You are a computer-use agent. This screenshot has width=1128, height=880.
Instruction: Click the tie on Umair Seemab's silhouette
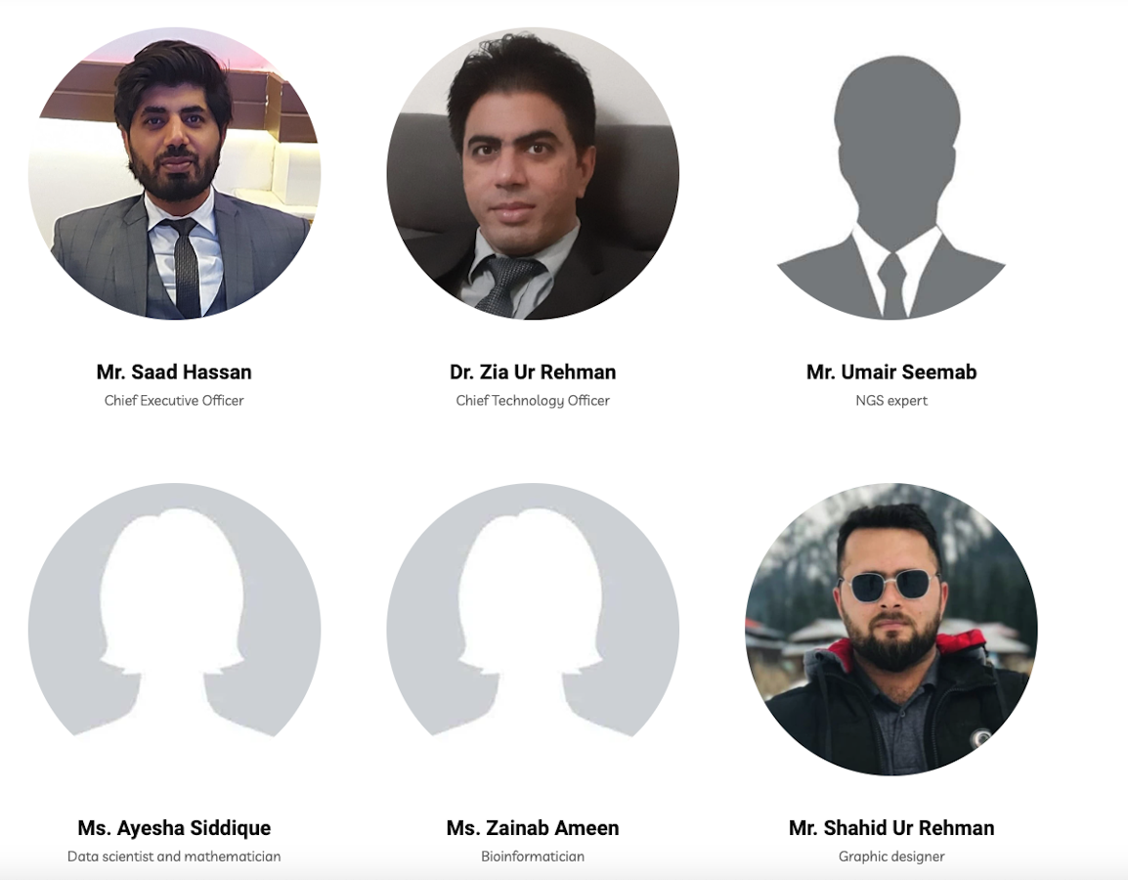coord(892,285)
